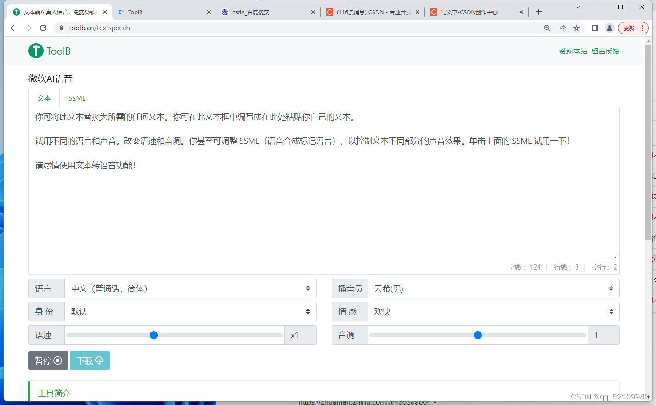Switch to the ToolB browser tab
The width and height of the screenshot is (656, 405).
[163, 12]
